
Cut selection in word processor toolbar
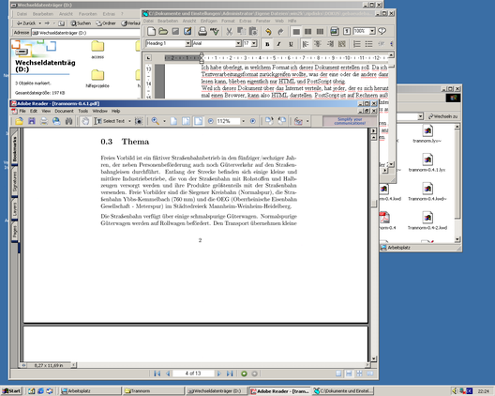[229, 31]
